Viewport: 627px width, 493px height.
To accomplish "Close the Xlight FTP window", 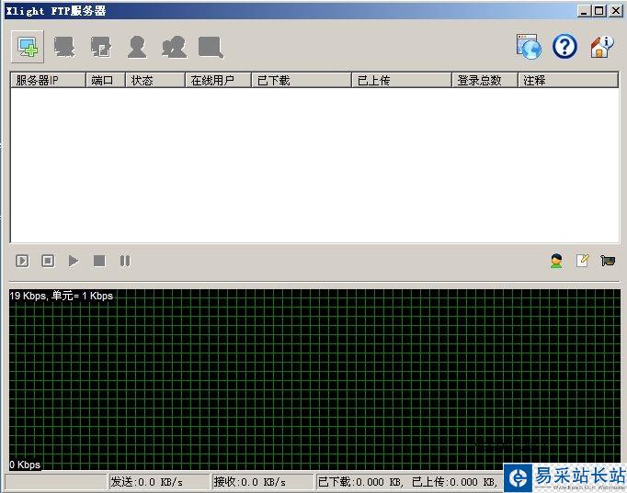I will [x=615, y=11].
